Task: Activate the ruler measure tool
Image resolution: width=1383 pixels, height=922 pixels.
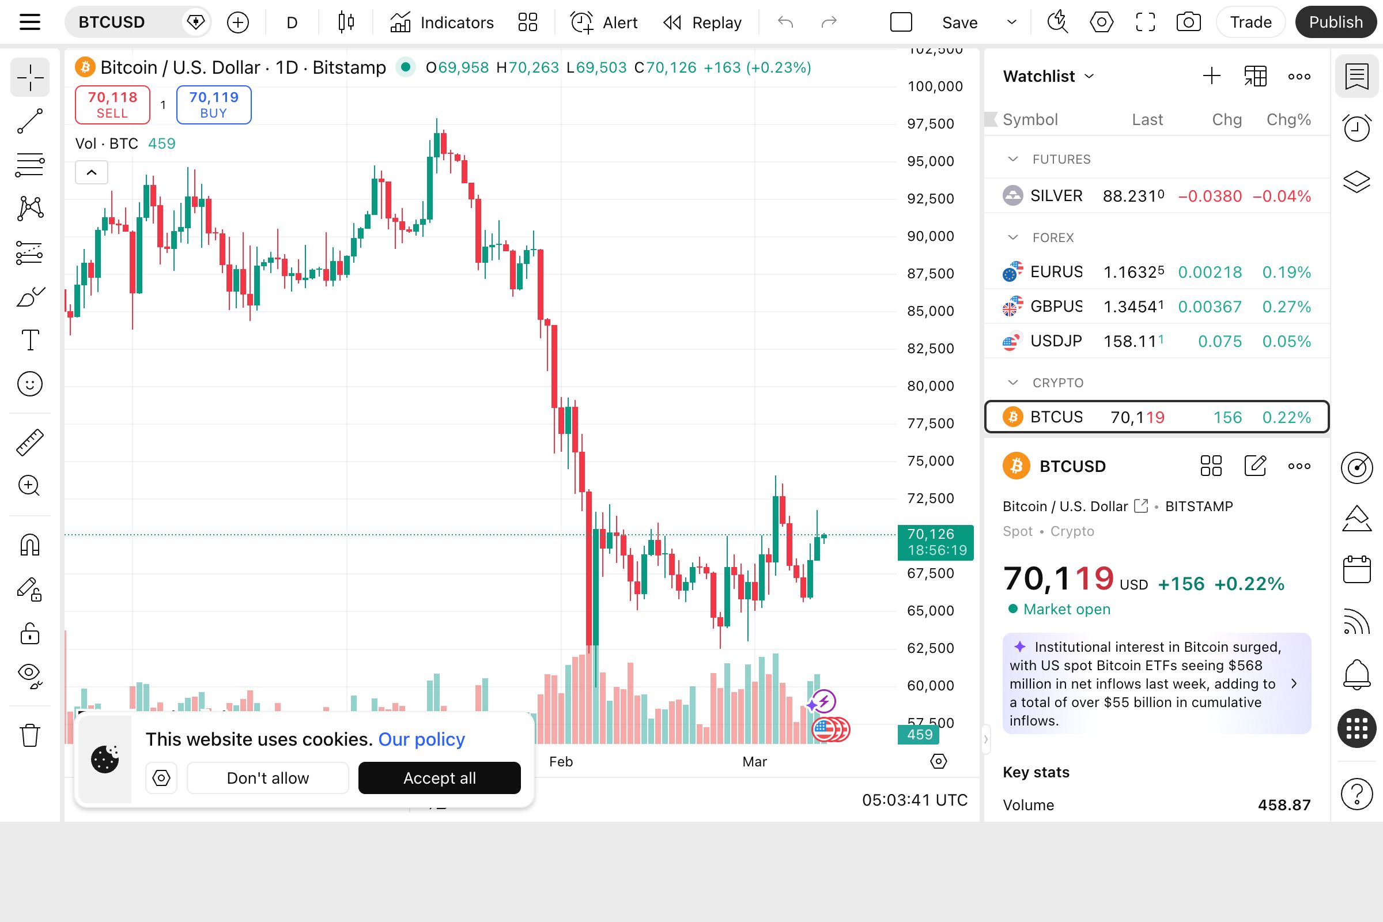Action: click(x=29, y=442)
